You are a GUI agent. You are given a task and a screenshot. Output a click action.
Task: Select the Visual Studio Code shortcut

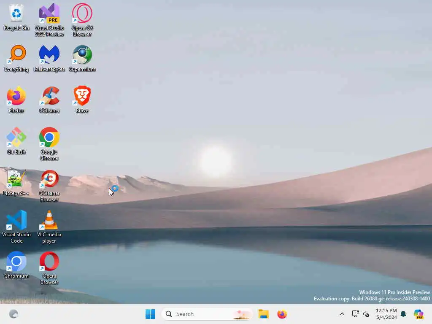pyautogui.click(x=16, y=227)
